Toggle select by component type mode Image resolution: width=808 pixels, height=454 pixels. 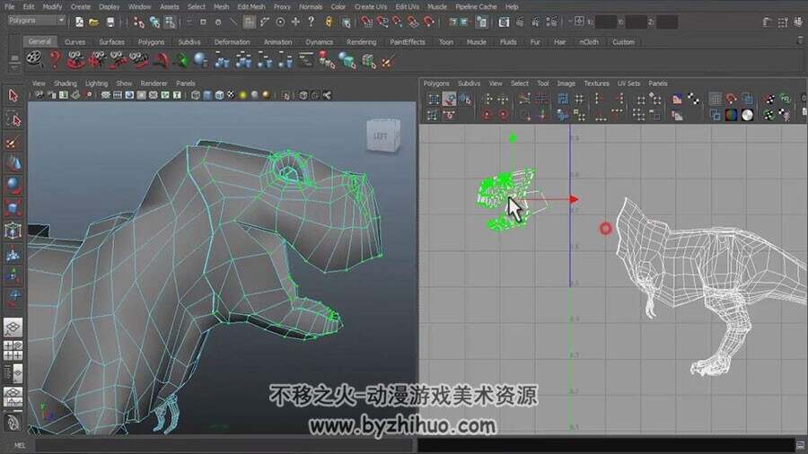[x=170, y=22]
